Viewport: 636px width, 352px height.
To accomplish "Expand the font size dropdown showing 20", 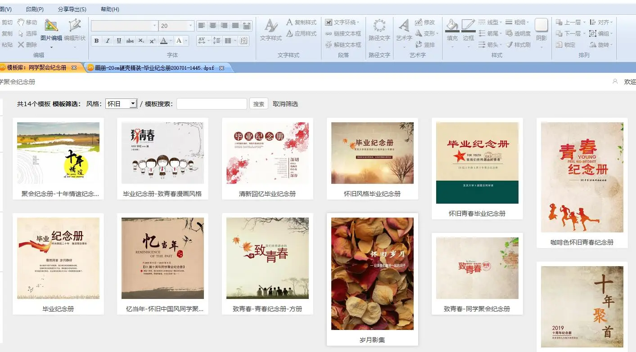I will pos(191,26).
